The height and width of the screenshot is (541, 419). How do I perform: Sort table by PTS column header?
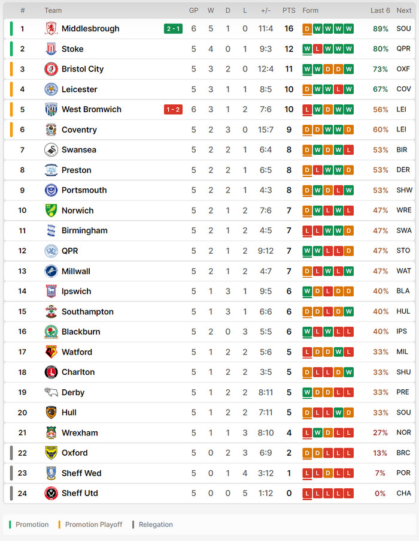[x=289, y=10]
